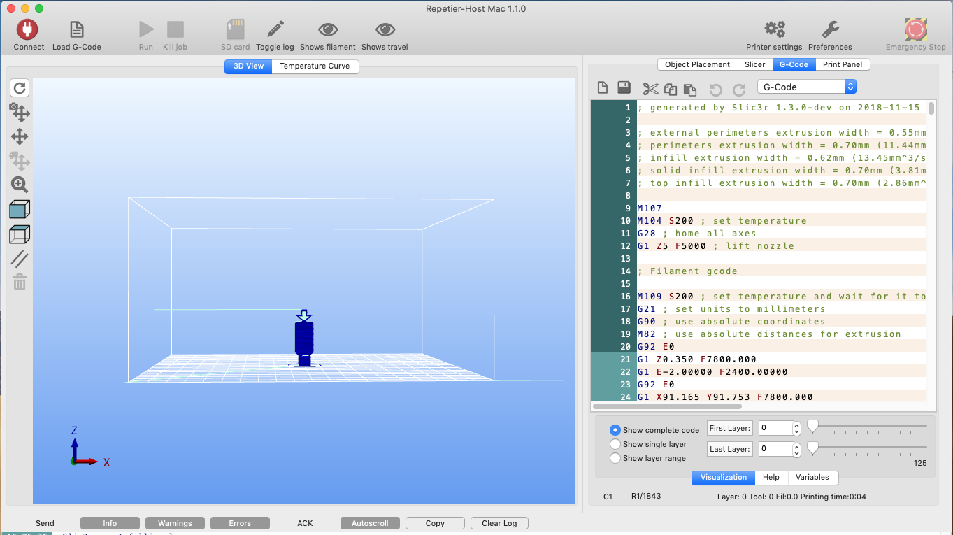Toggle the Shows filament eye icon
The width and height of the screenshot is (953, 535).
328,29
